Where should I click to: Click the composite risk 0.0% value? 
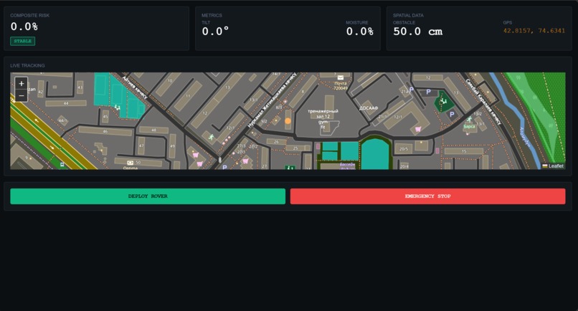pos(24,27)
